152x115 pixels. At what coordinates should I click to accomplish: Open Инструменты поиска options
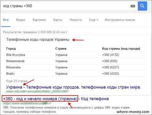tap(120, 20)
